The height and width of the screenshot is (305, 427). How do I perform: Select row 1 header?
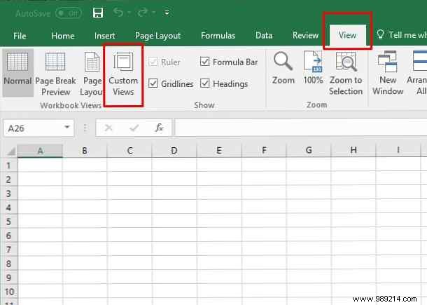(x=8, y=165)
